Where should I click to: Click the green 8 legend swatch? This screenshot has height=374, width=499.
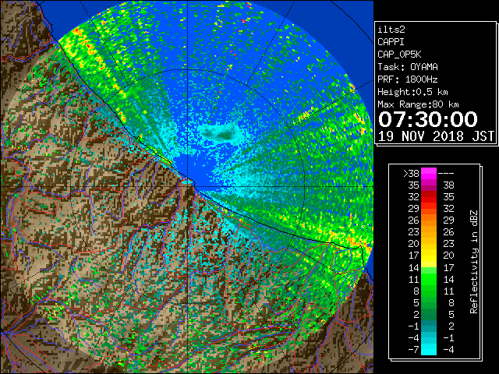pos(429,291)
